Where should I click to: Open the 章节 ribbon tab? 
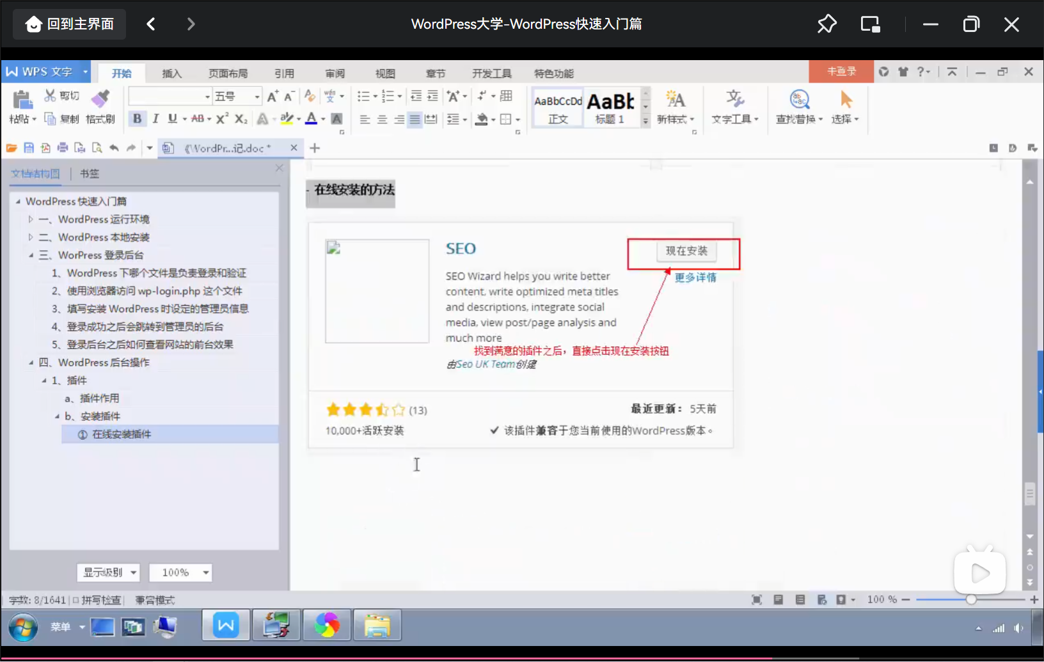pos(436,73)
